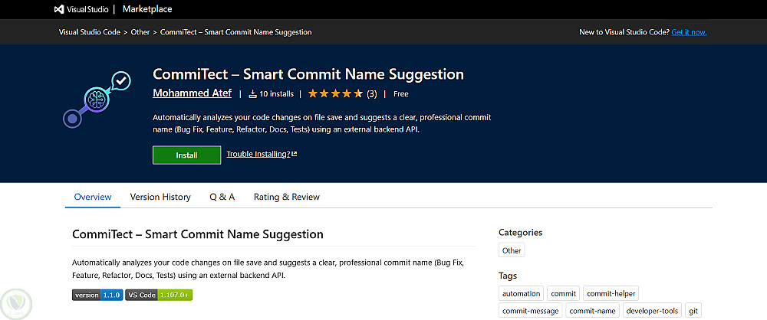Open publisher Mohammed Atef's page
Viewport: 767px width, 320px height.
pyautogui.click(x=193, y=94)
